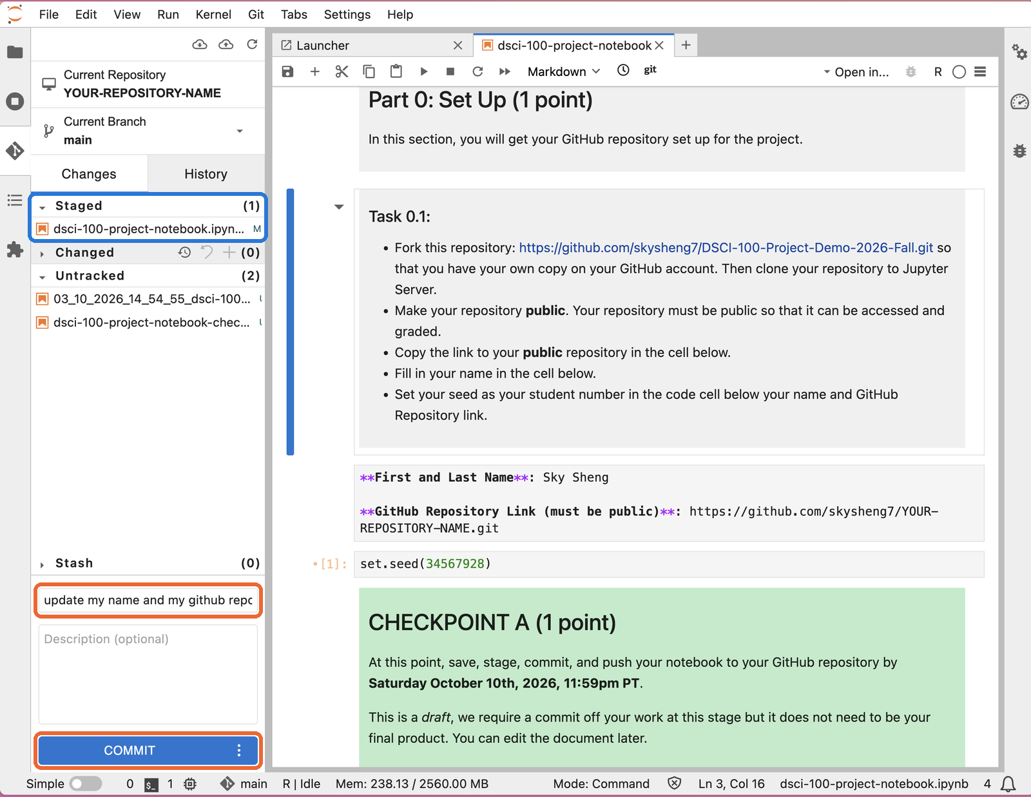Open the Markdown cell type dropdown
Viewport: 1031px width, 797px height.
click(564, 72)
